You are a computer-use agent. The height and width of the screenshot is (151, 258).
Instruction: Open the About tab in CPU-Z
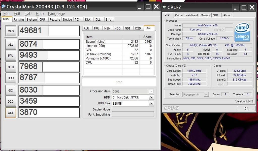pyautogui.click(x=227, y=15)
